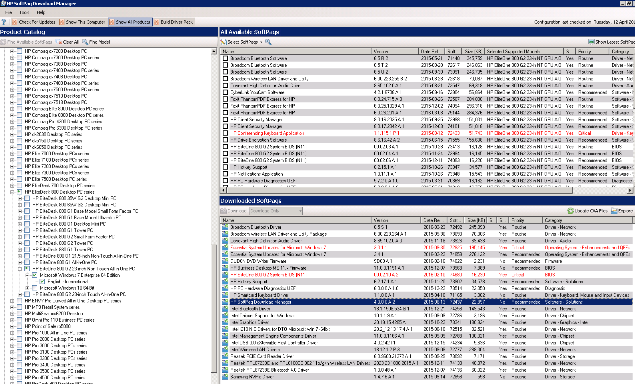This screenshot has height=384, width=635.
Task: Check CyberLink YouCam Software checkbox
Action: [226, 92]
